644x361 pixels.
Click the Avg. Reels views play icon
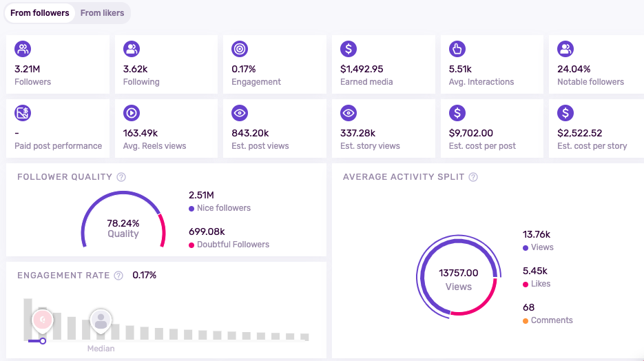(132, 113)
